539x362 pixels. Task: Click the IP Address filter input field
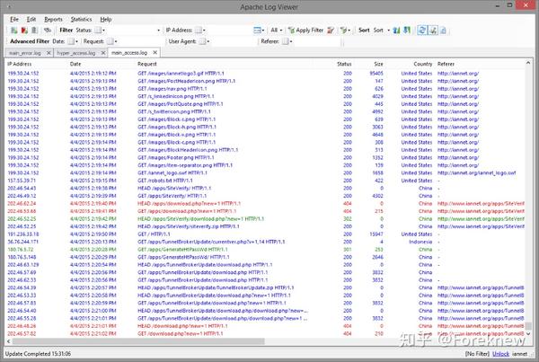tap(228, 31)
